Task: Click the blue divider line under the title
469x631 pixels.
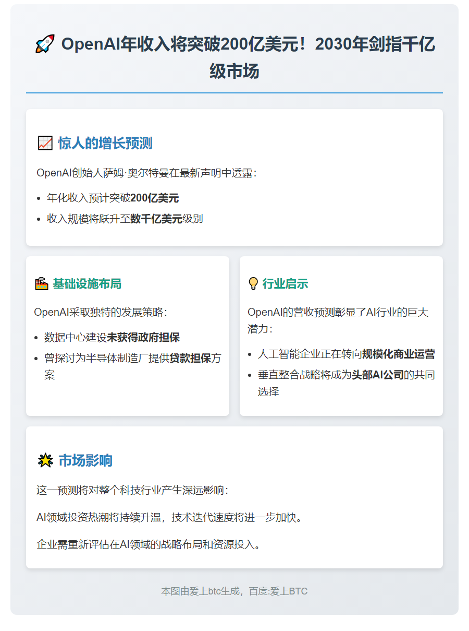Action: (x=234, y=92)
